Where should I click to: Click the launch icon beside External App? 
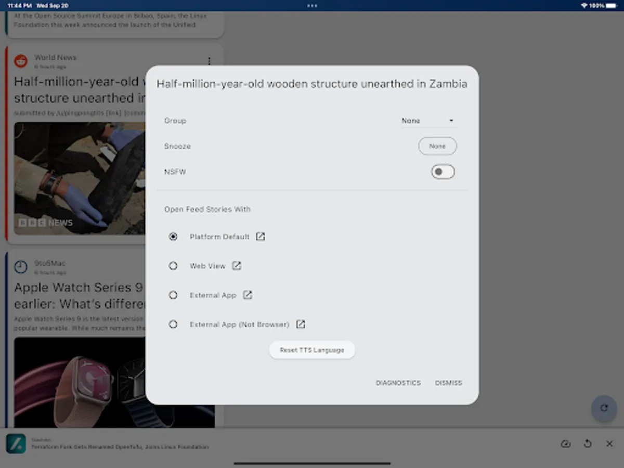pyautogui.click(x=248, y=295)
